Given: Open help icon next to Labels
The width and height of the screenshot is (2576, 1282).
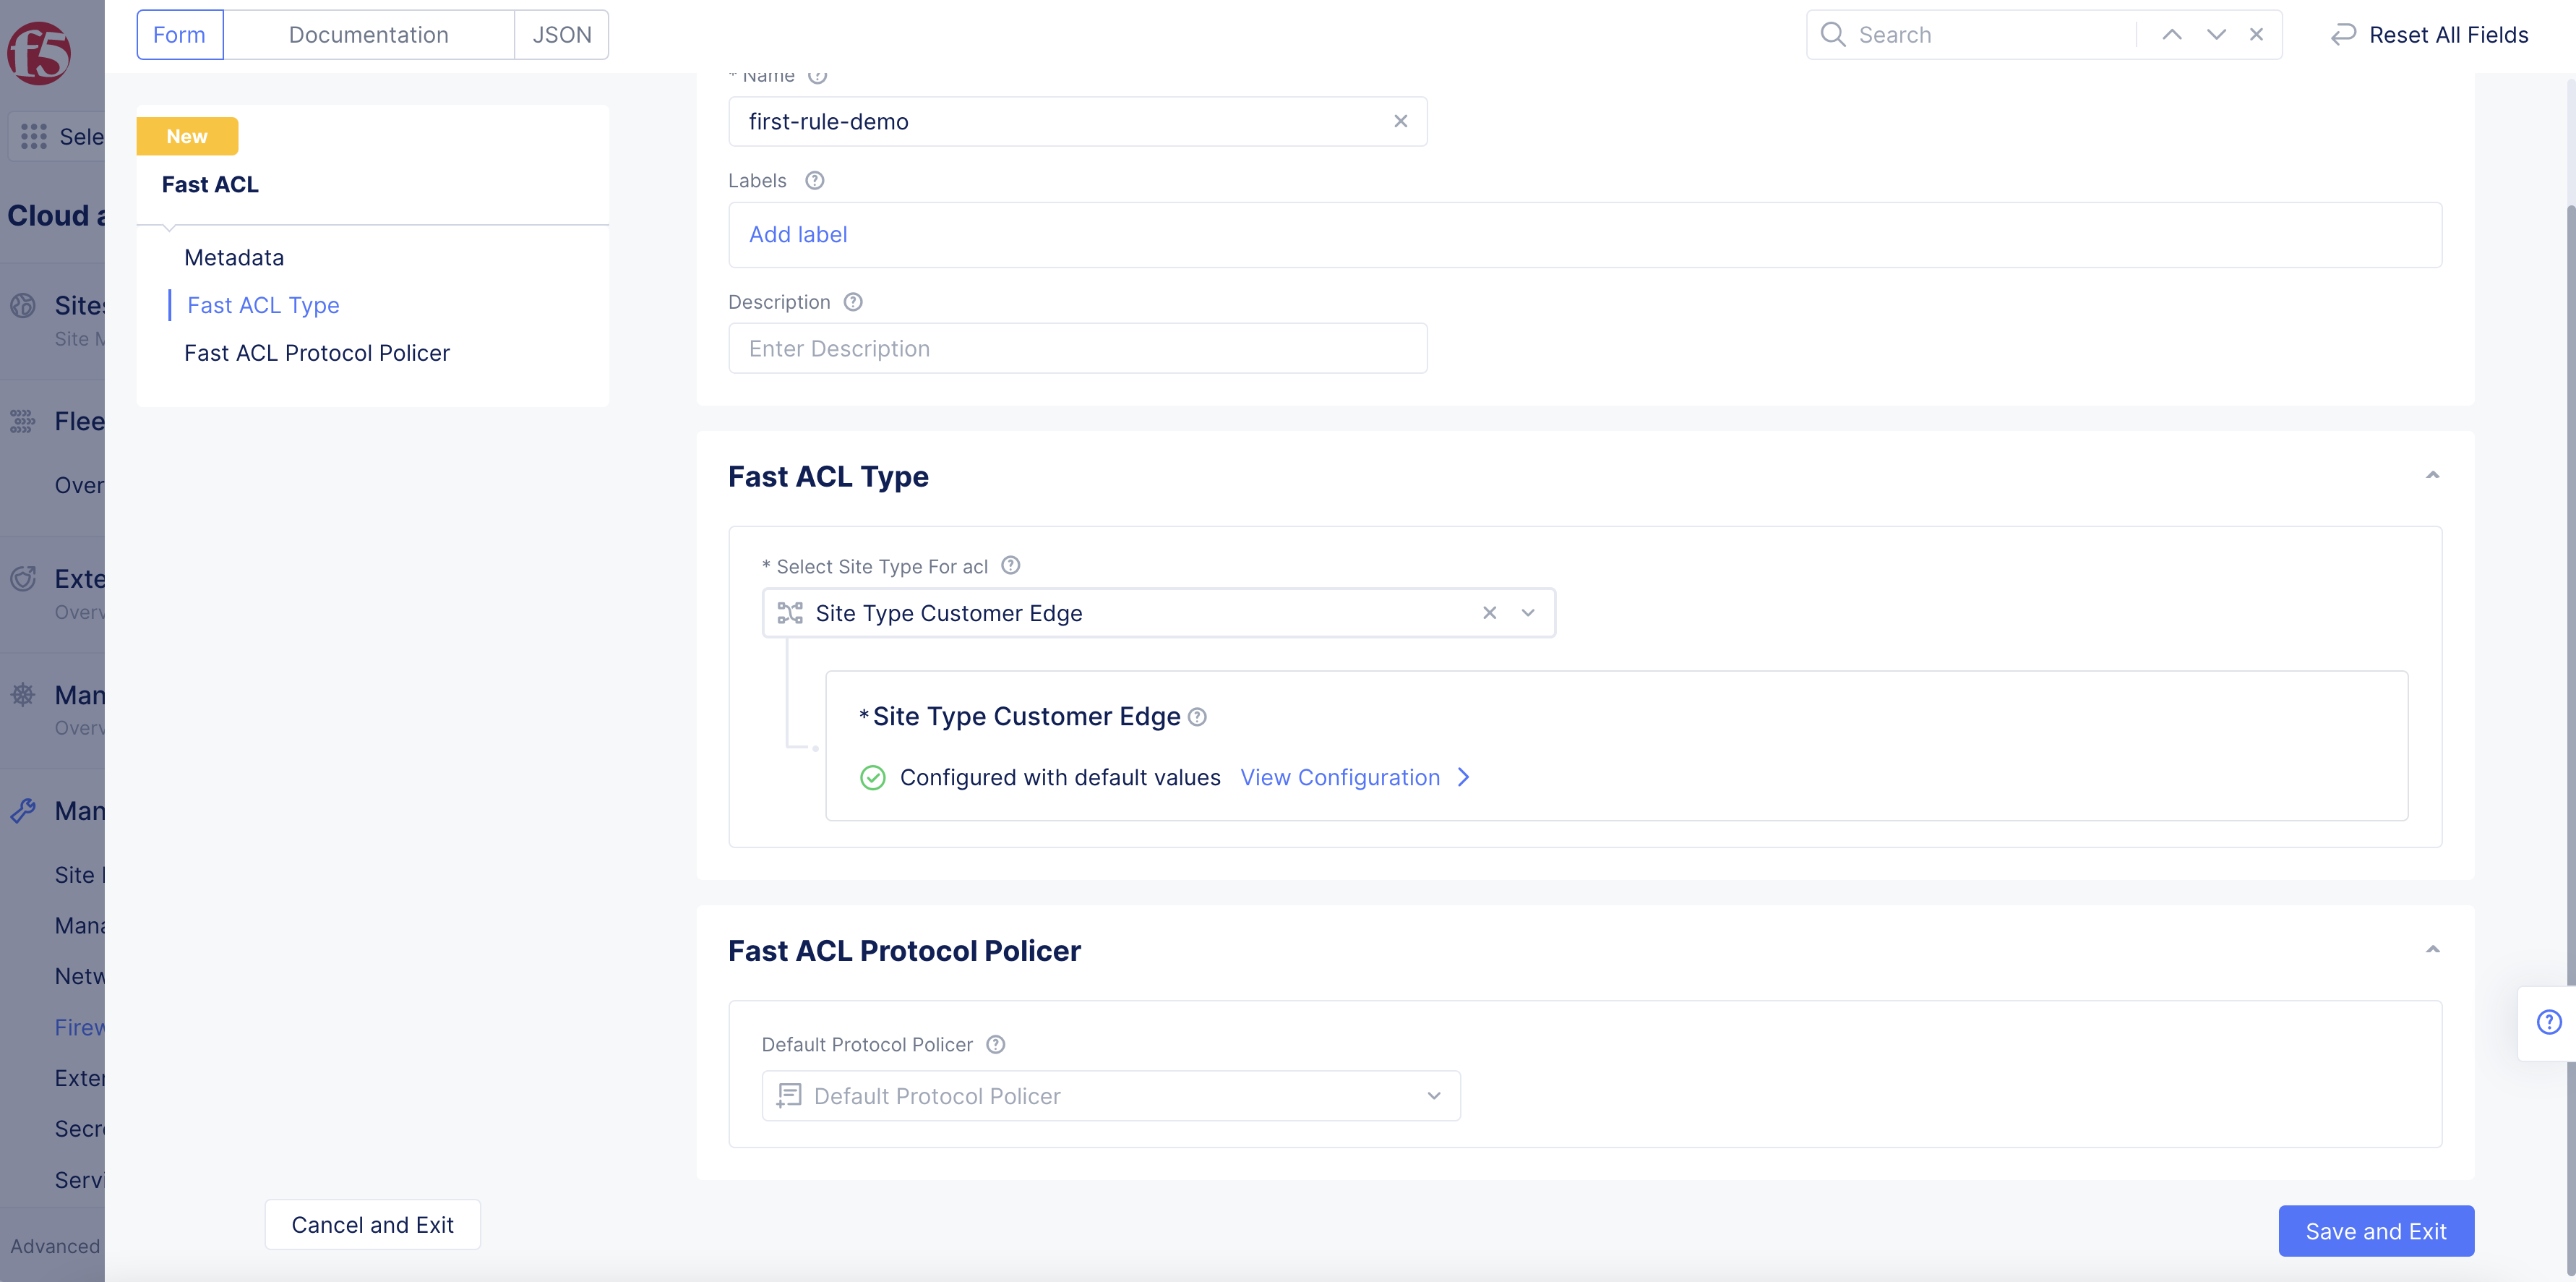Looking at the screenshot, I should [x=814, y=180].
